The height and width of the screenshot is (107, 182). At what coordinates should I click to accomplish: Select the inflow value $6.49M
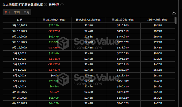coord(54,87)
